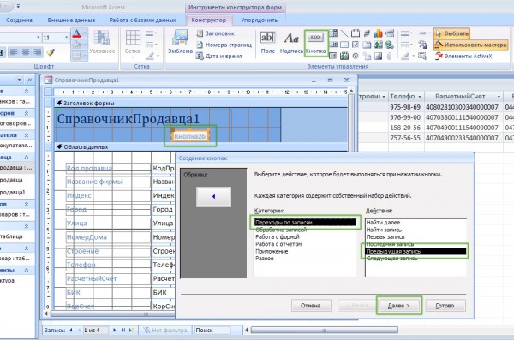Select the Attachment paperclip control
The height and width of the screenshot is (340, 514).
coord(390,56)
